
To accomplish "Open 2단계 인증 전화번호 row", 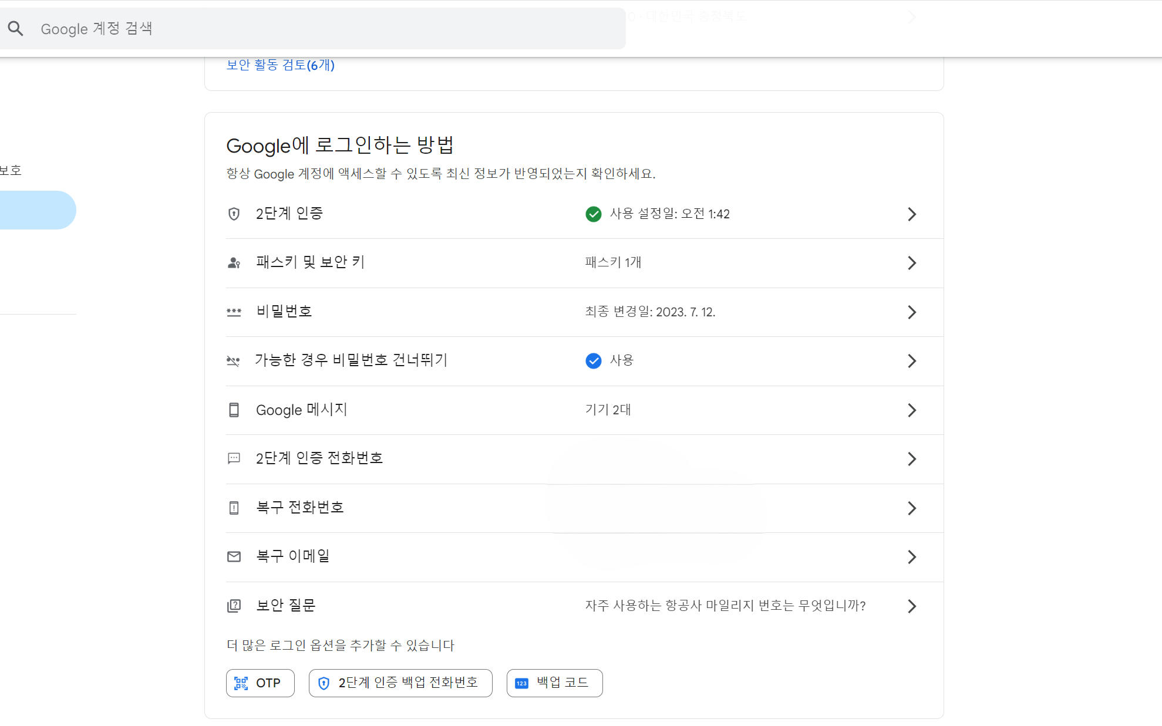I will [x=584, y=459].
